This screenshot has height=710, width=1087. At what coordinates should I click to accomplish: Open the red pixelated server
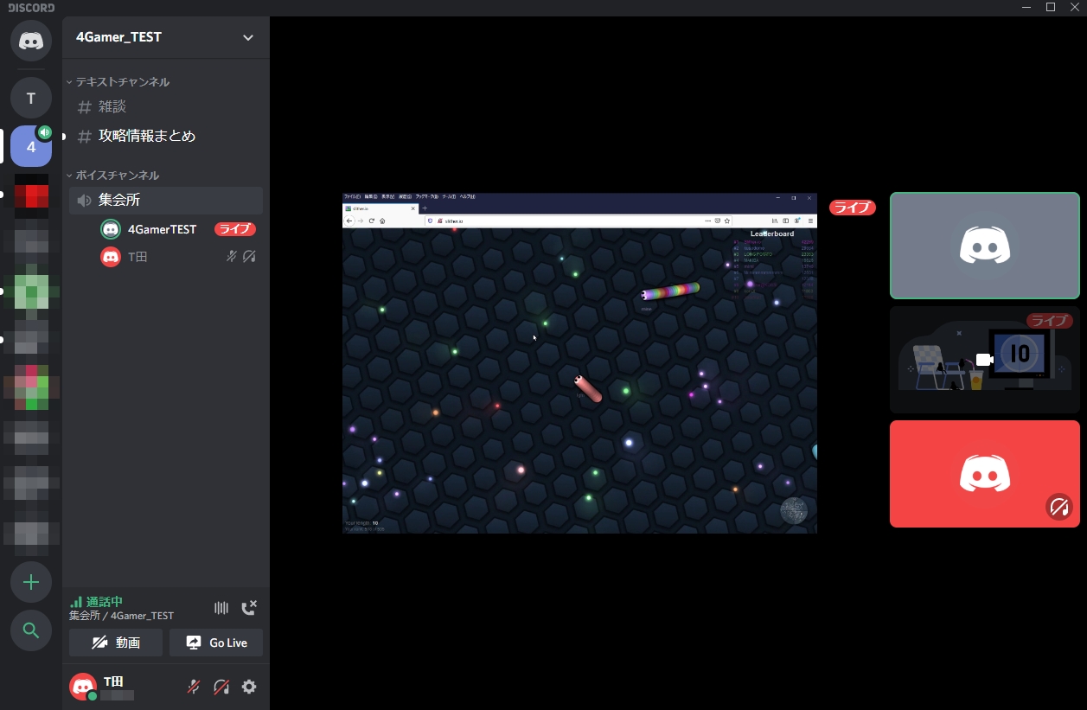point(31,195)
